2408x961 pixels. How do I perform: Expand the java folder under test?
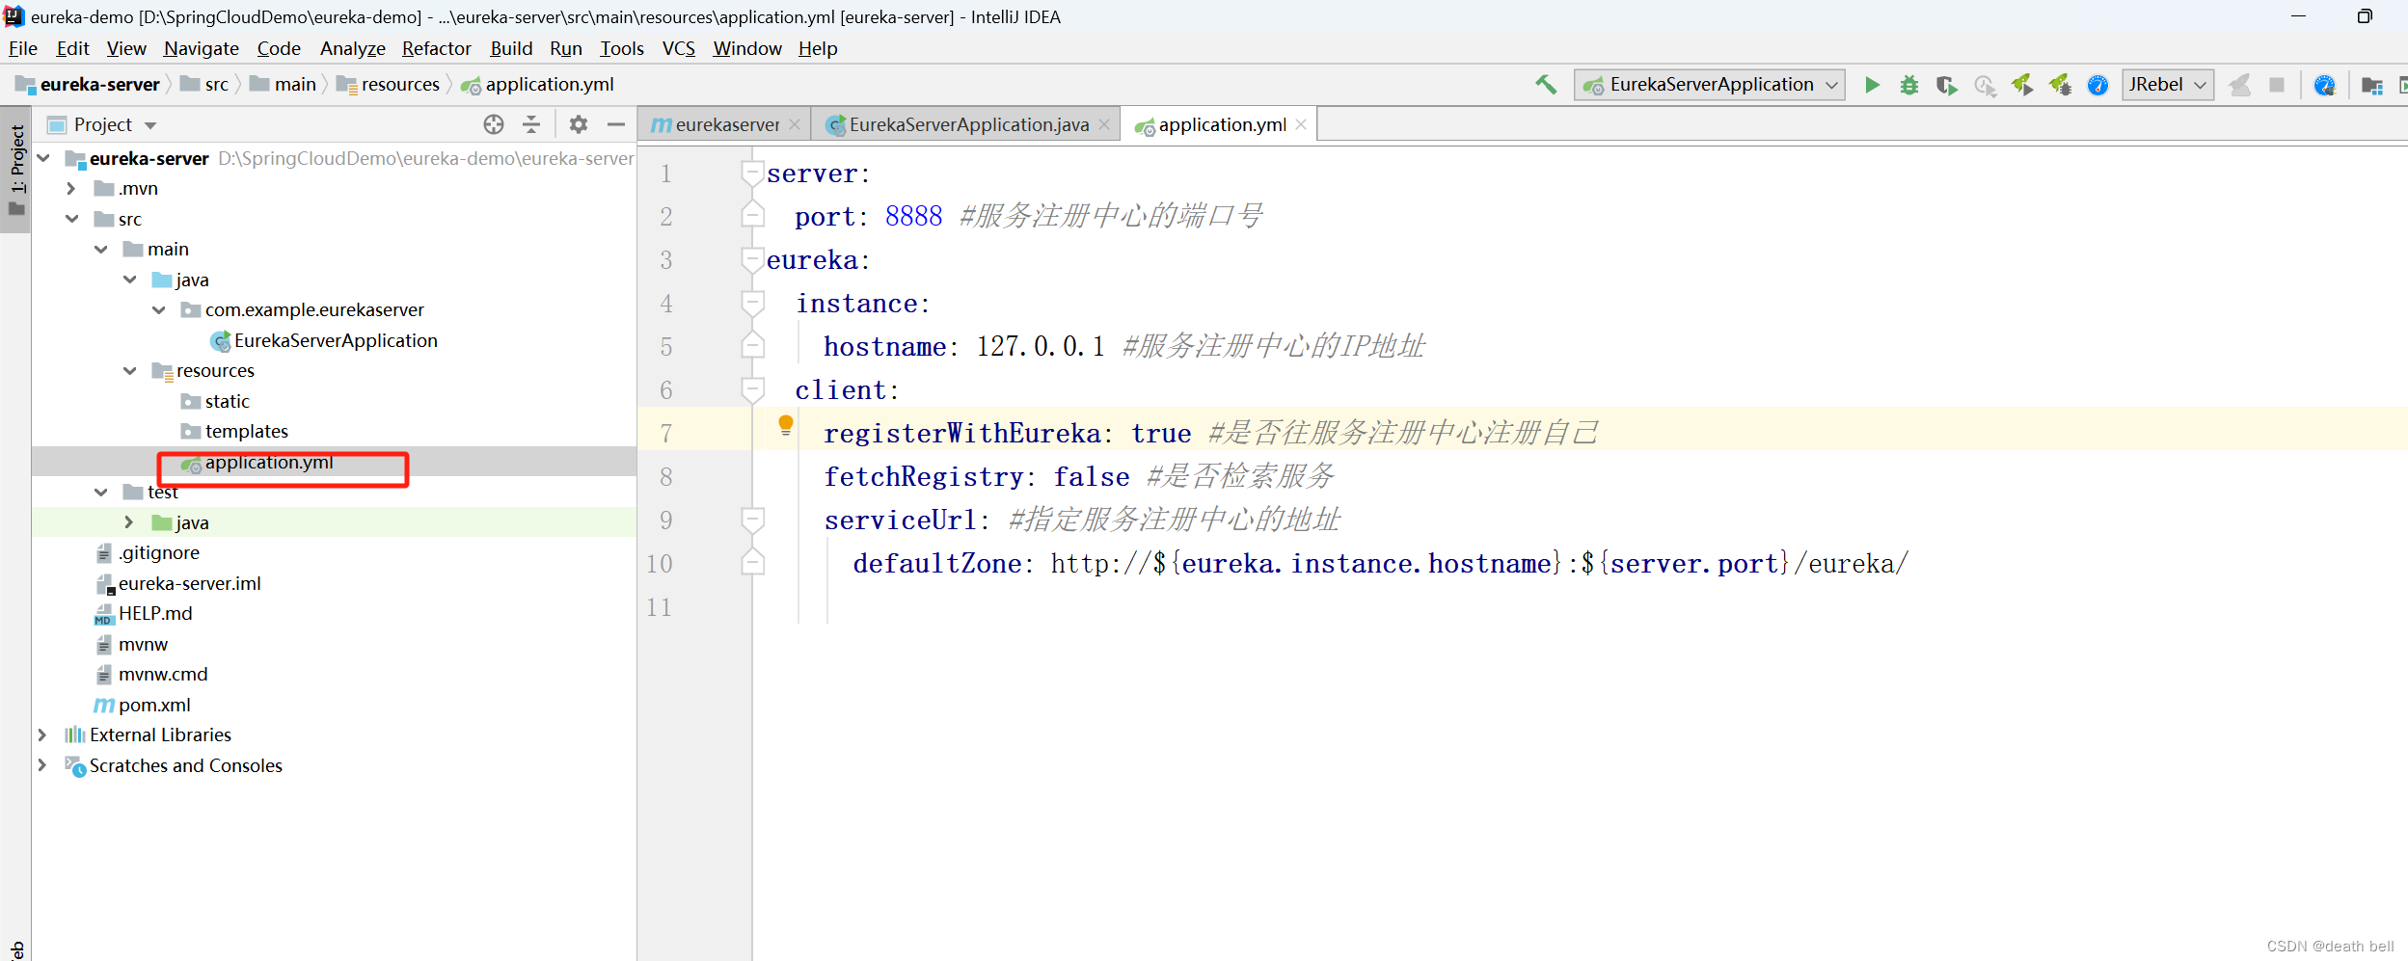tap(129, 521)
